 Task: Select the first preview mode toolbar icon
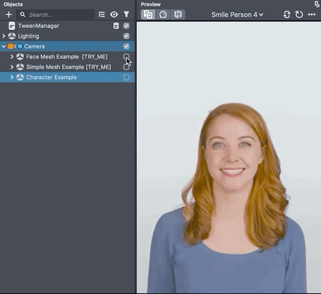(x=148, y=15)
